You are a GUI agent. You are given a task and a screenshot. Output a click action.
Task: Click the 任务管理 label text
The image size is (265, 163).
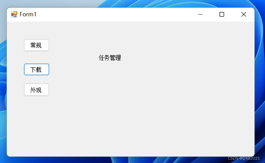click(x=110, y=58)
